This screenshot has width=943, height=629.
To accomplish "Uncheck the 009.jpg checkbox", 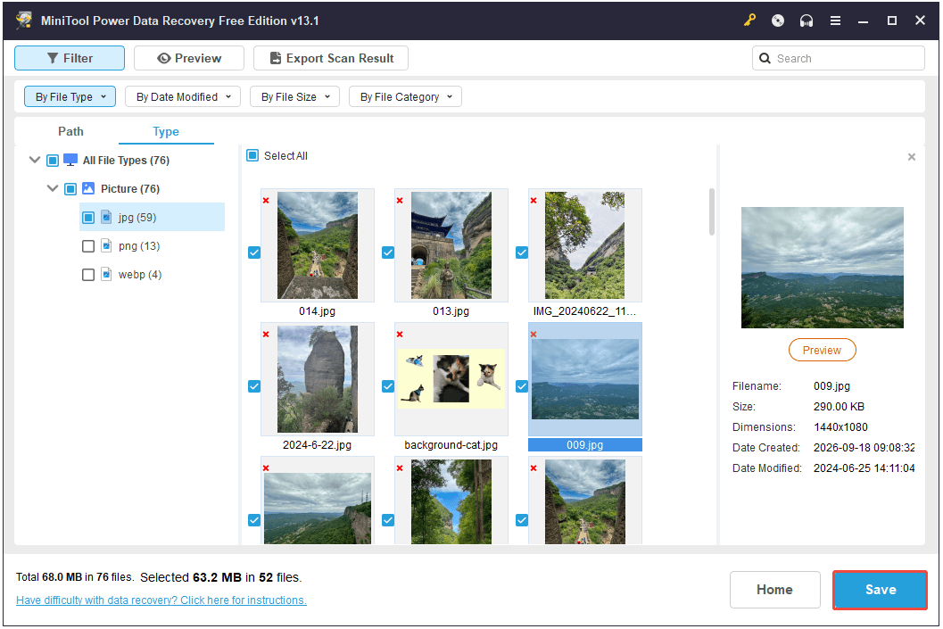I will click(522, 386).
